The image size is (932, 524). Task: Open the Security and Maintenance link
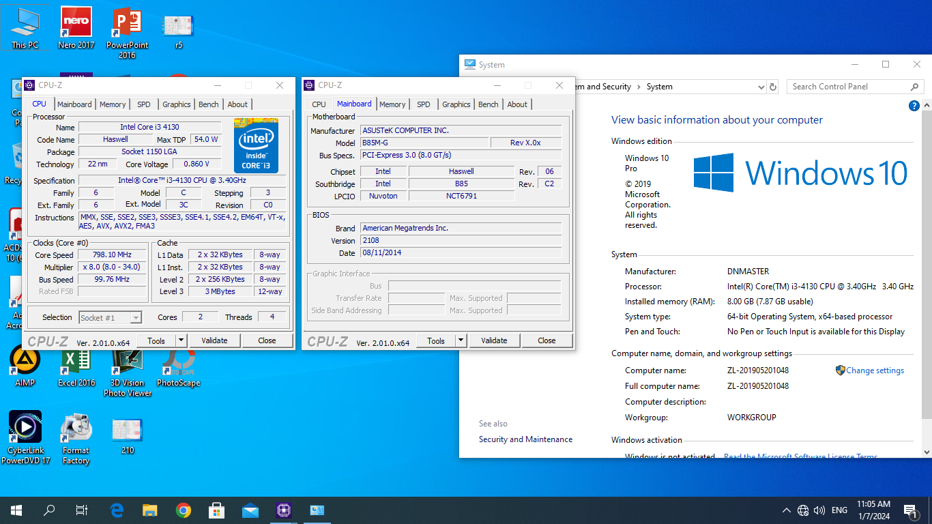point(525,439)
